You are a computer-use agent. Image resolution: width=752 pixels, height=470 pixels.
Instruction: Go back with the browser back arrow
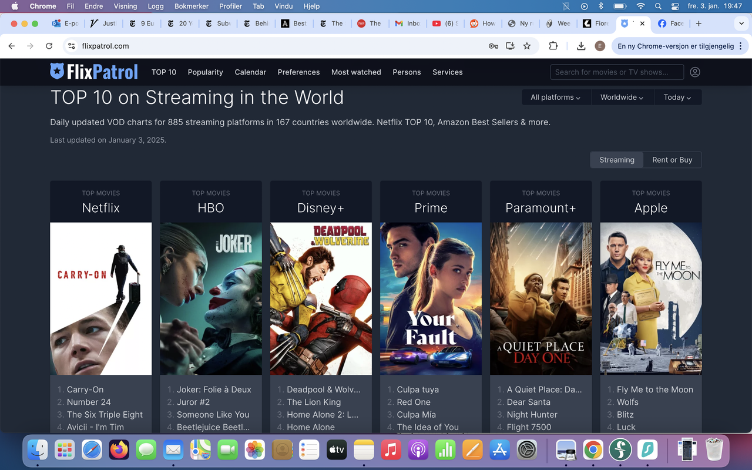point(12,46)
